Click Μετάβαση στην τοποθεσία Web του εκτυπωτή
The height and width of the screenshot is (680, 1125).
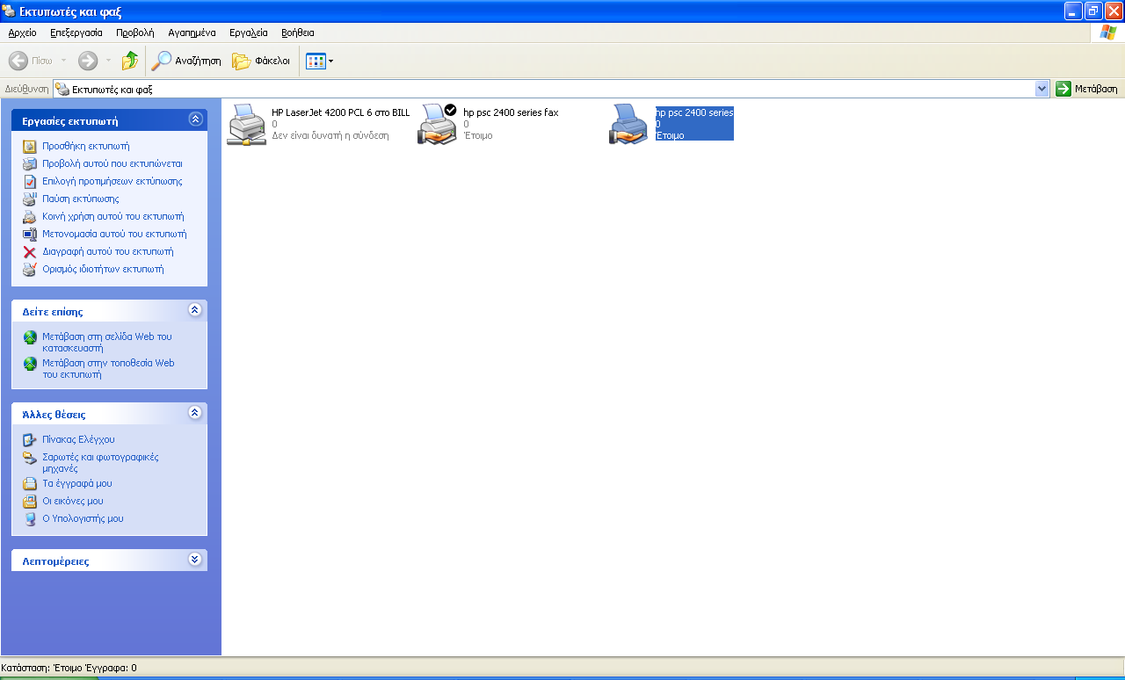(x=108, y=368)
